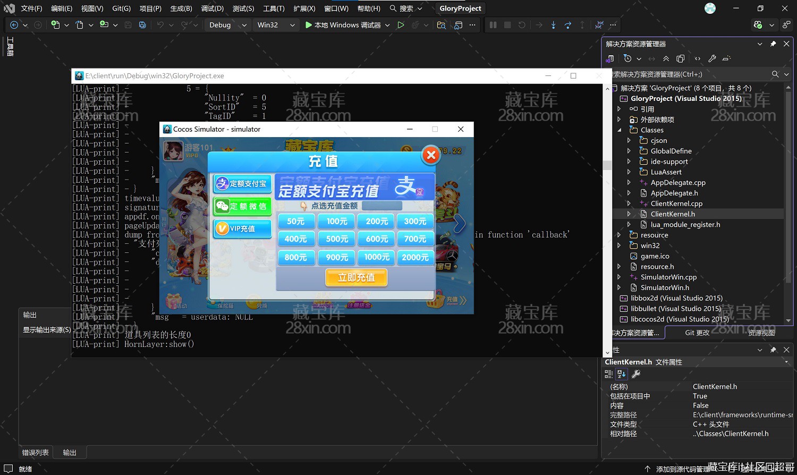
Task: Save all files in the toolbar
Action: (x=142, y=24)
